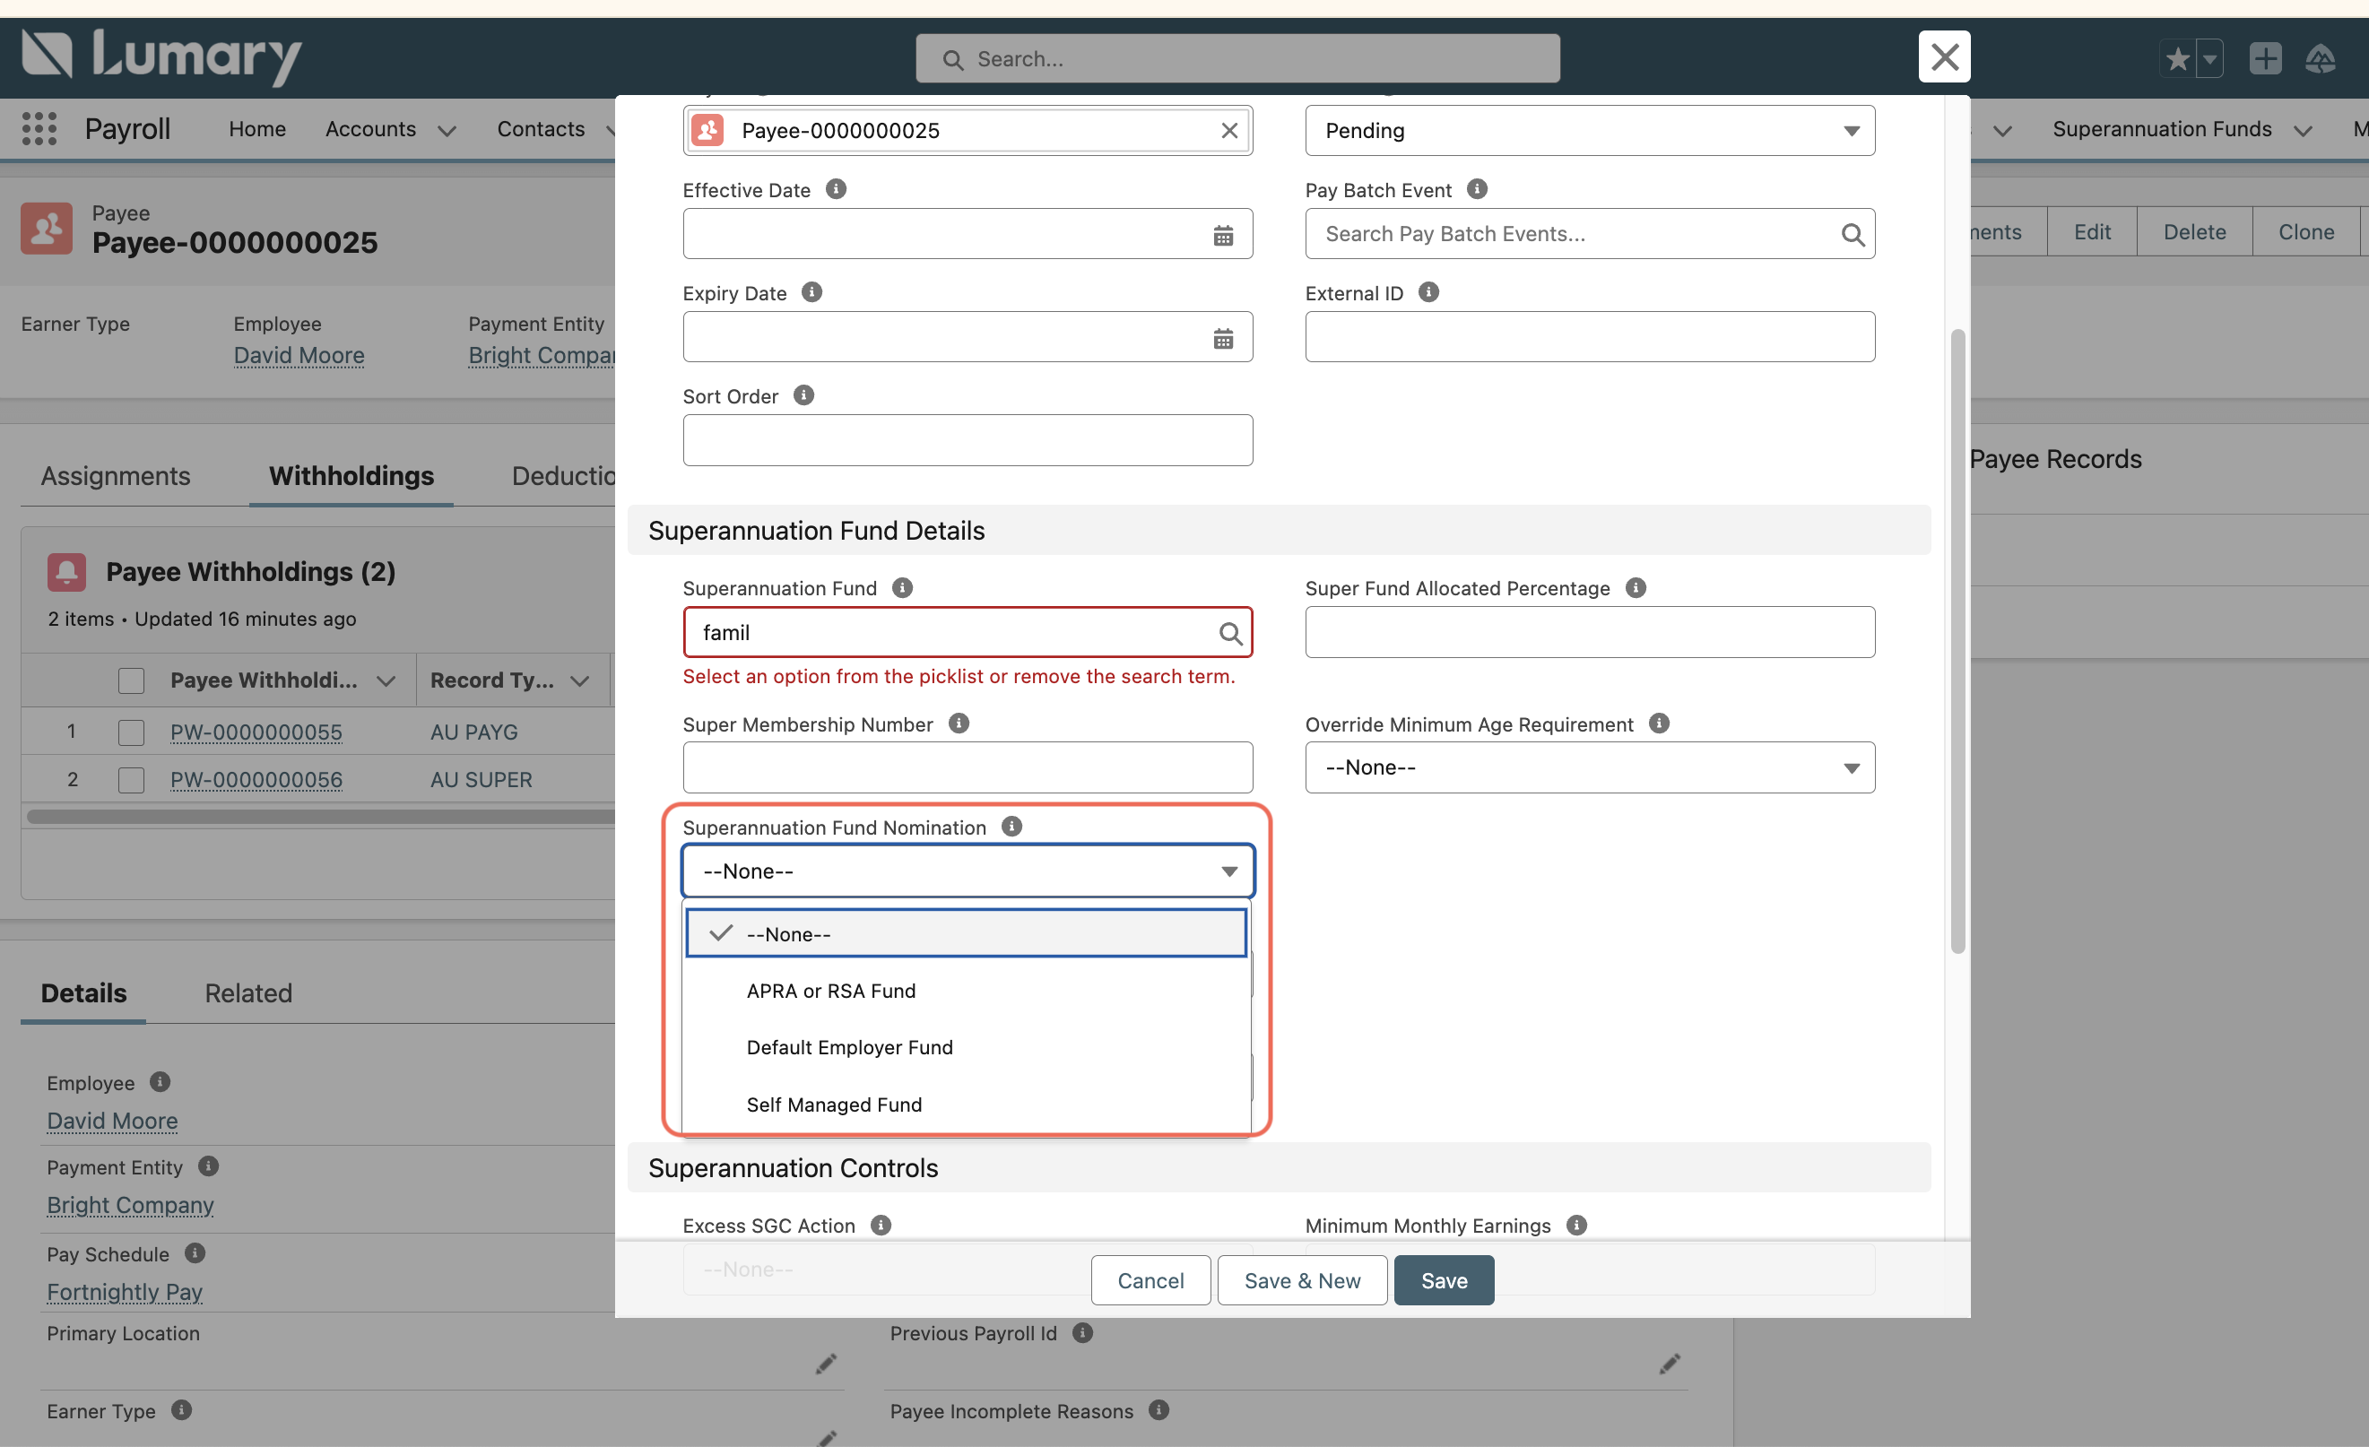The height and width of the screenshot is (1447, 2369).
Task: Toggle select-all checkbox in withholdings table
Action: (131, 680)
